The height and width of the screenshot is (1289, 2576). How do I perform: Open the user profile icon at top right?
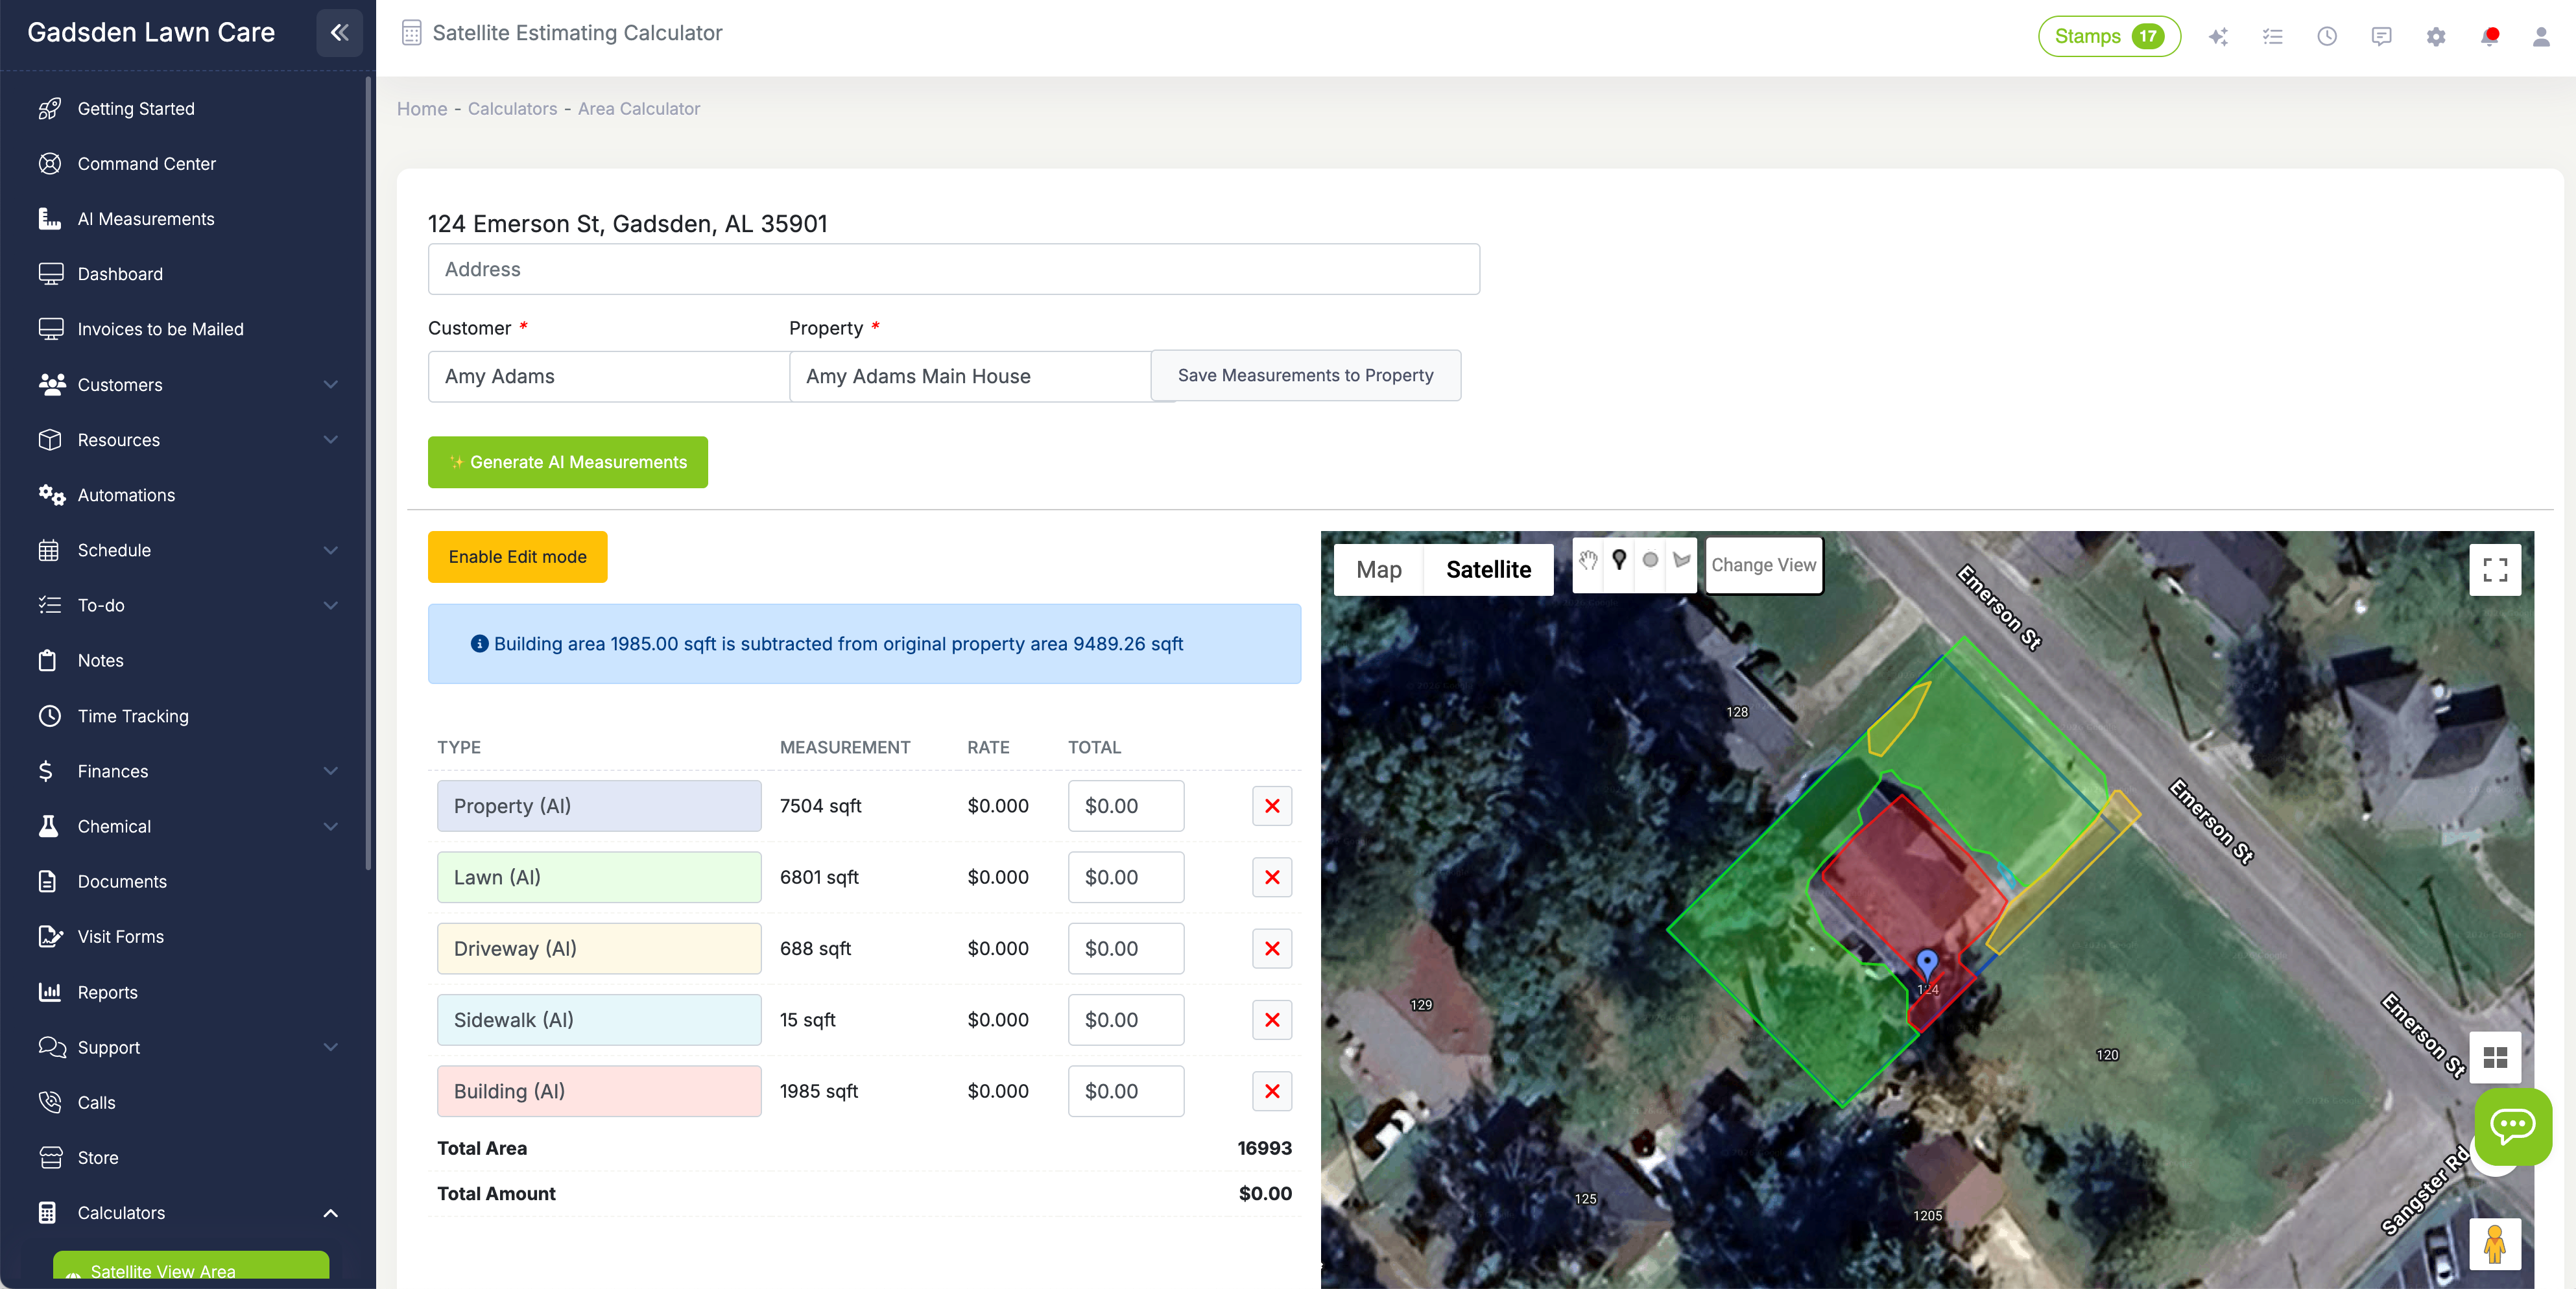pyautogui.click(x=2541, y=36)
